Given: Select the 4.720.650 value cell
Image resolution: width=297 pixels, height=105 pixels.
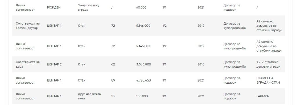Looking at the screenshot, I should (143, 80).
